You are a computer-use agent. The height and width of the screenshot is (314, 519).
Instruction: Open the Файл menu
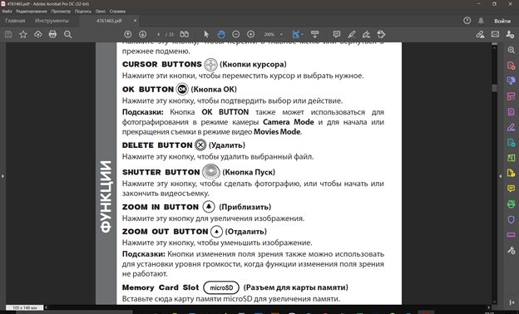point(7,12)
